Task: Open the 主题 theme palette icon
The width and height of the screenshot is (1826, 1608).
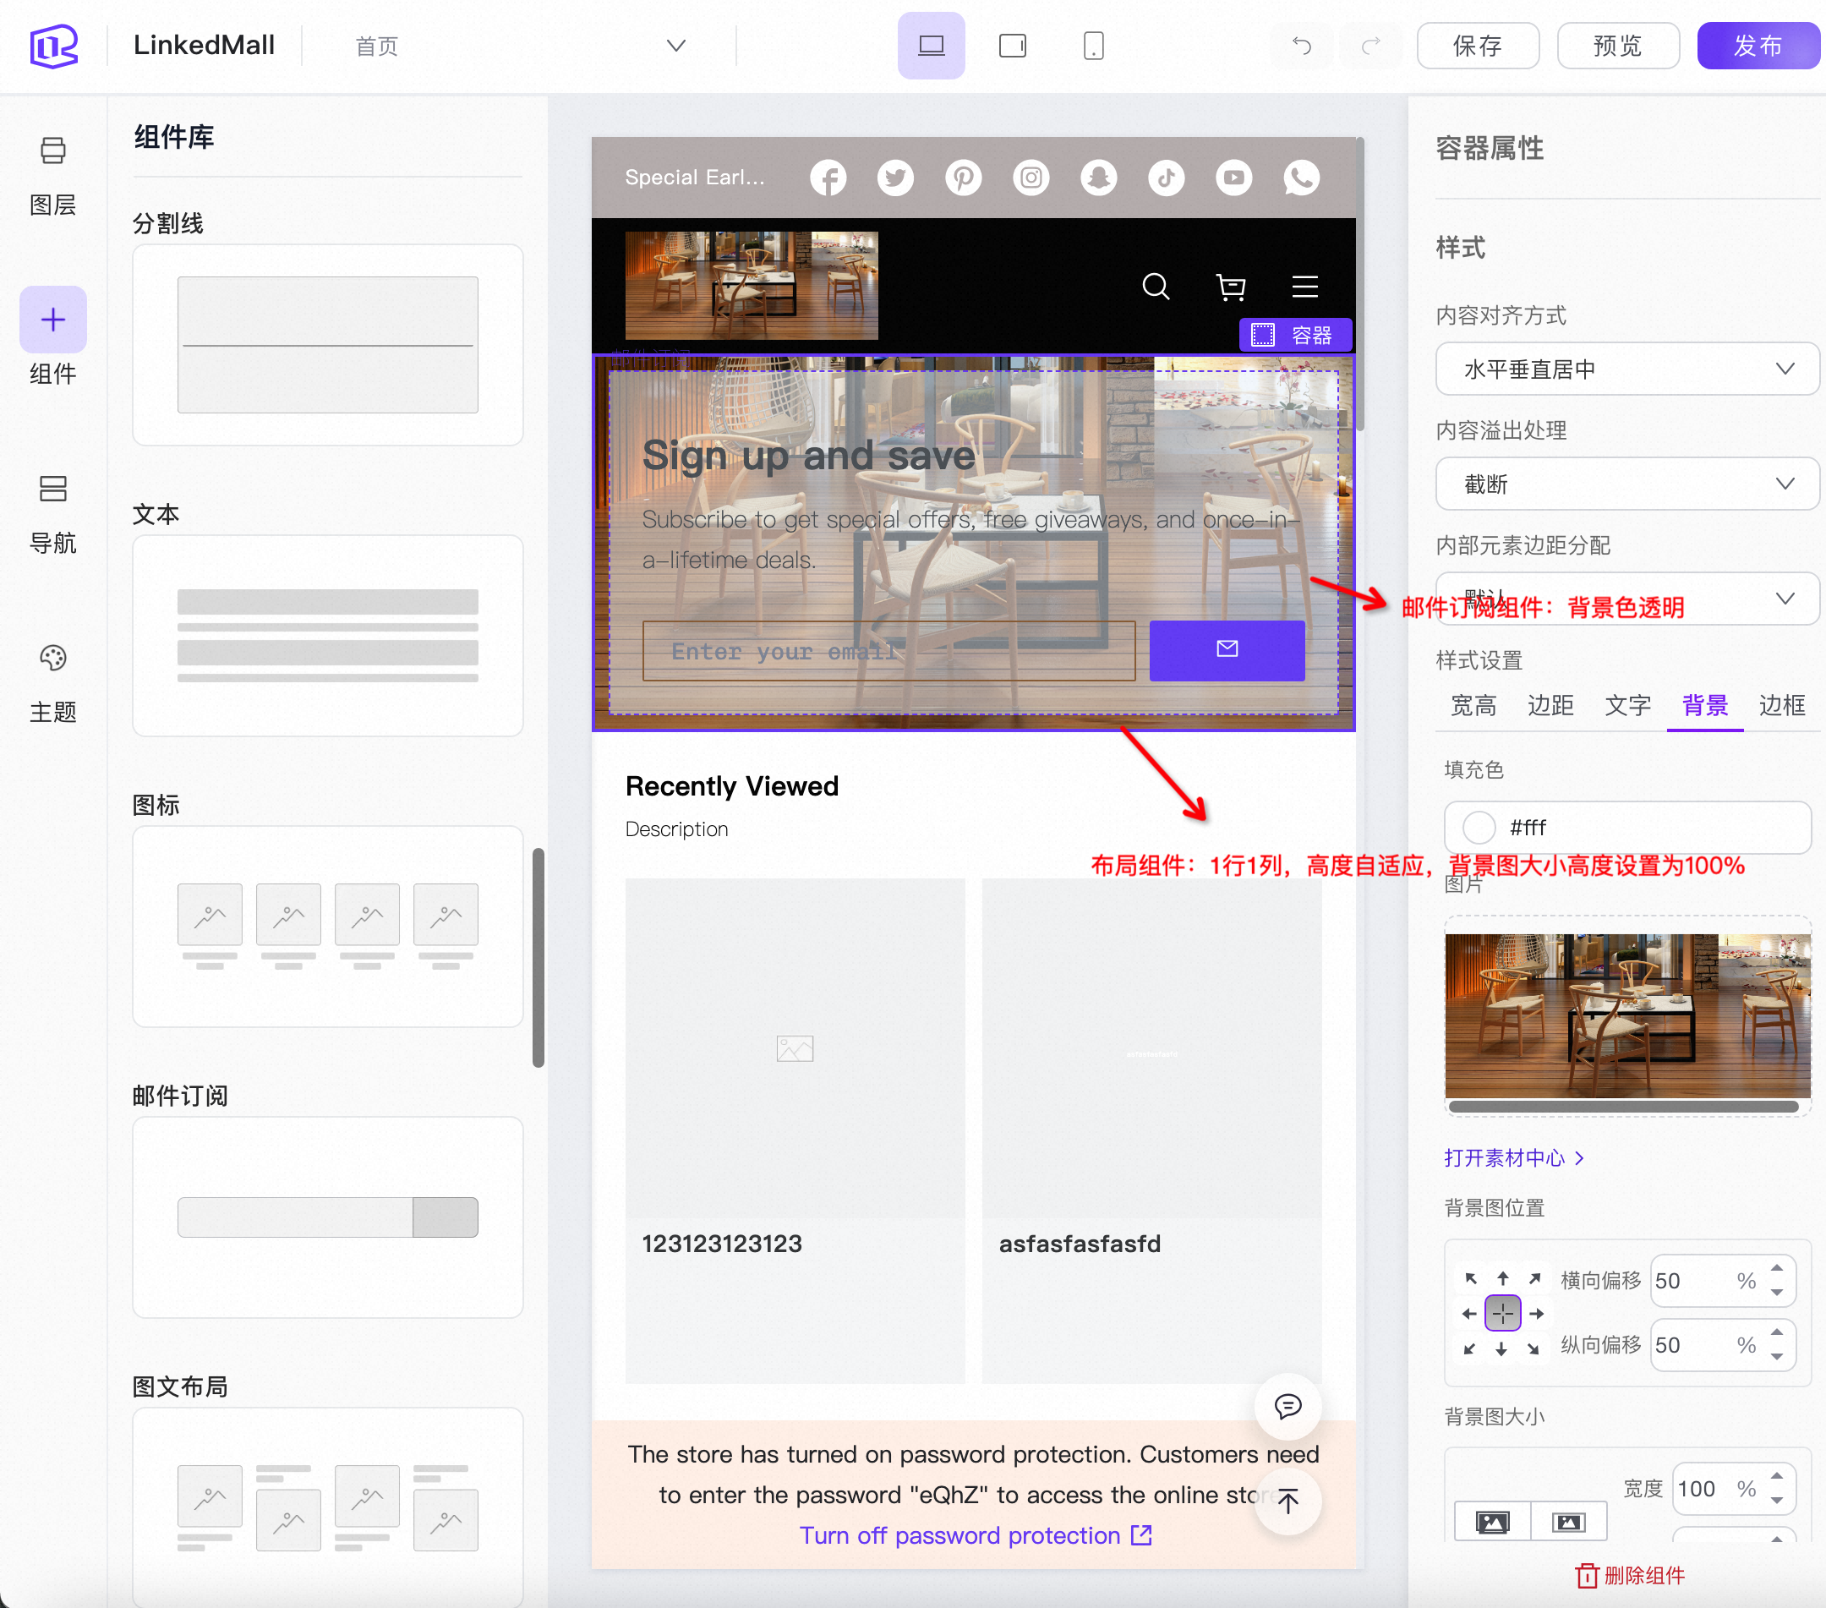Action: pyautogui.click(x=52, y=659)
